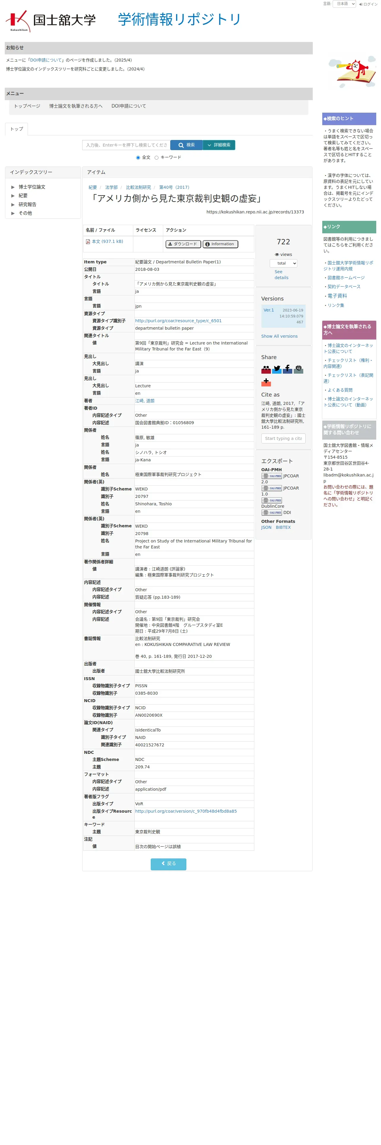Go to the 法学部 breadcrumb
381x1145 pixels.
(111, 188)
